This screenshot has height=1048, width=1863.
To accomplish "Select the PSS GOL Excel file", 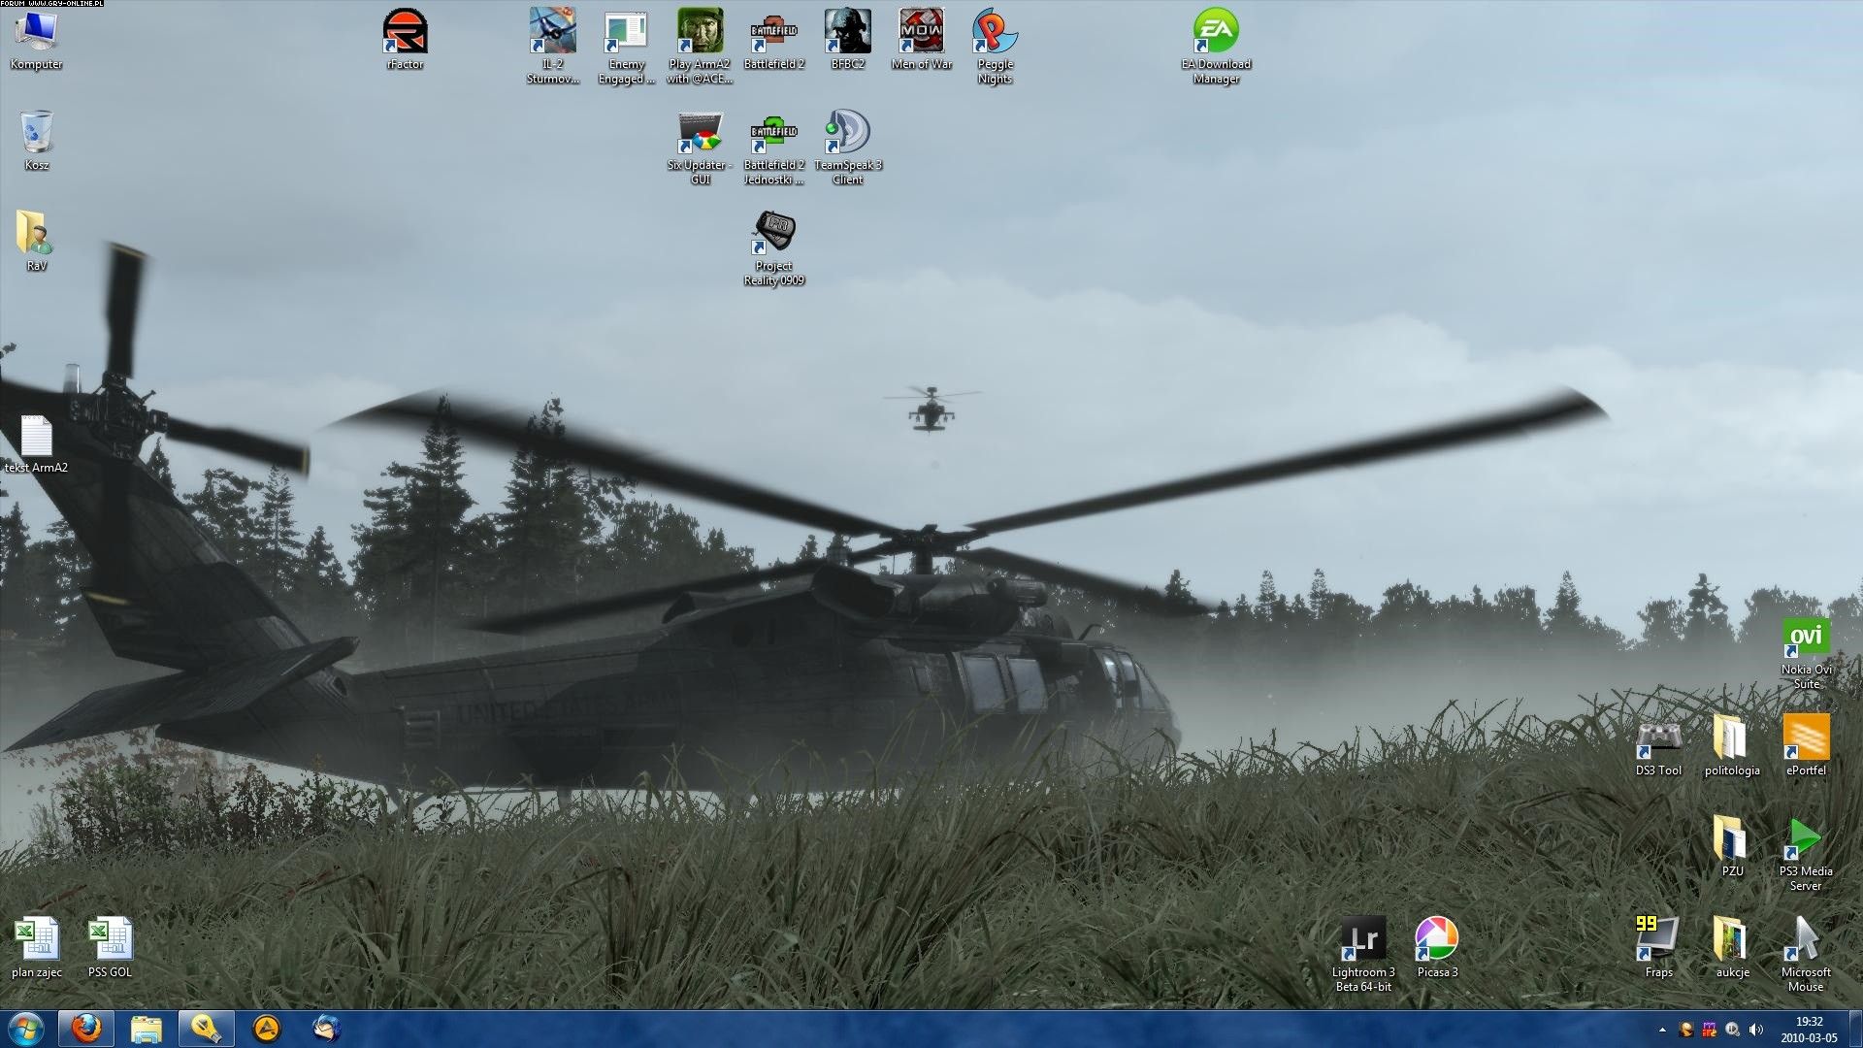I will tap(110, 941).
